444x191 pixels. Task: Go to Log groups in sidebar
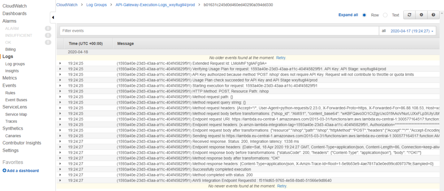tap(15, 64)
